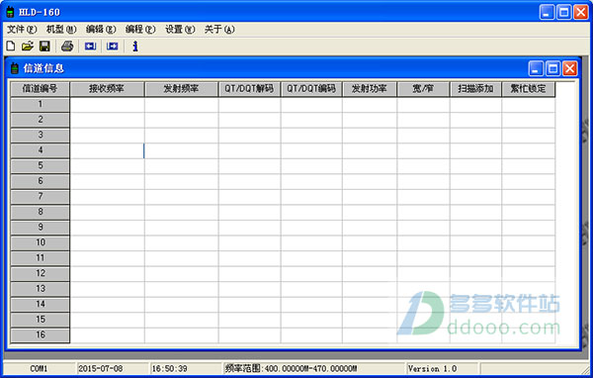593x378 pixels.
Task: Open the 设置(W) menu
Action: (x=180, y=29)
